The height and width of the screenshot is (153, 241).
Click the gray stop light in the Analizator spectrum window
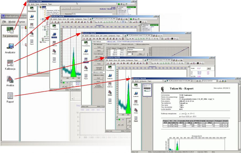click(134, 19)
